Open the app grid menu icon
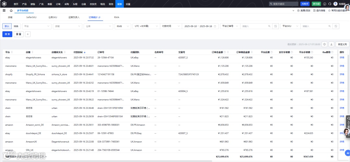 pyautogui.click(x=4, y=10)
